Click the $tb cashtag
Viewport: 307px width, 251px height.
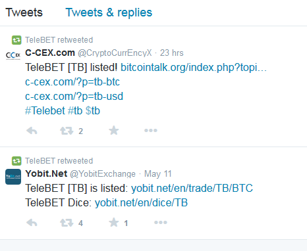[93, 110]
